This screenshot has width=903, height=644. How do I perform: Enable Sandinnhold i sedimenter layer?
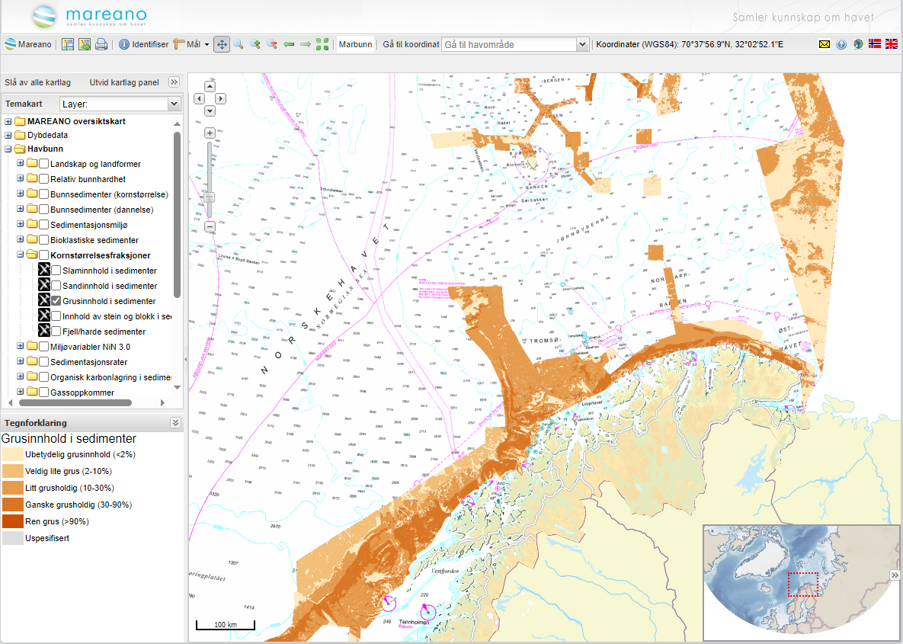pyautogui.click(x=56, y=286)
